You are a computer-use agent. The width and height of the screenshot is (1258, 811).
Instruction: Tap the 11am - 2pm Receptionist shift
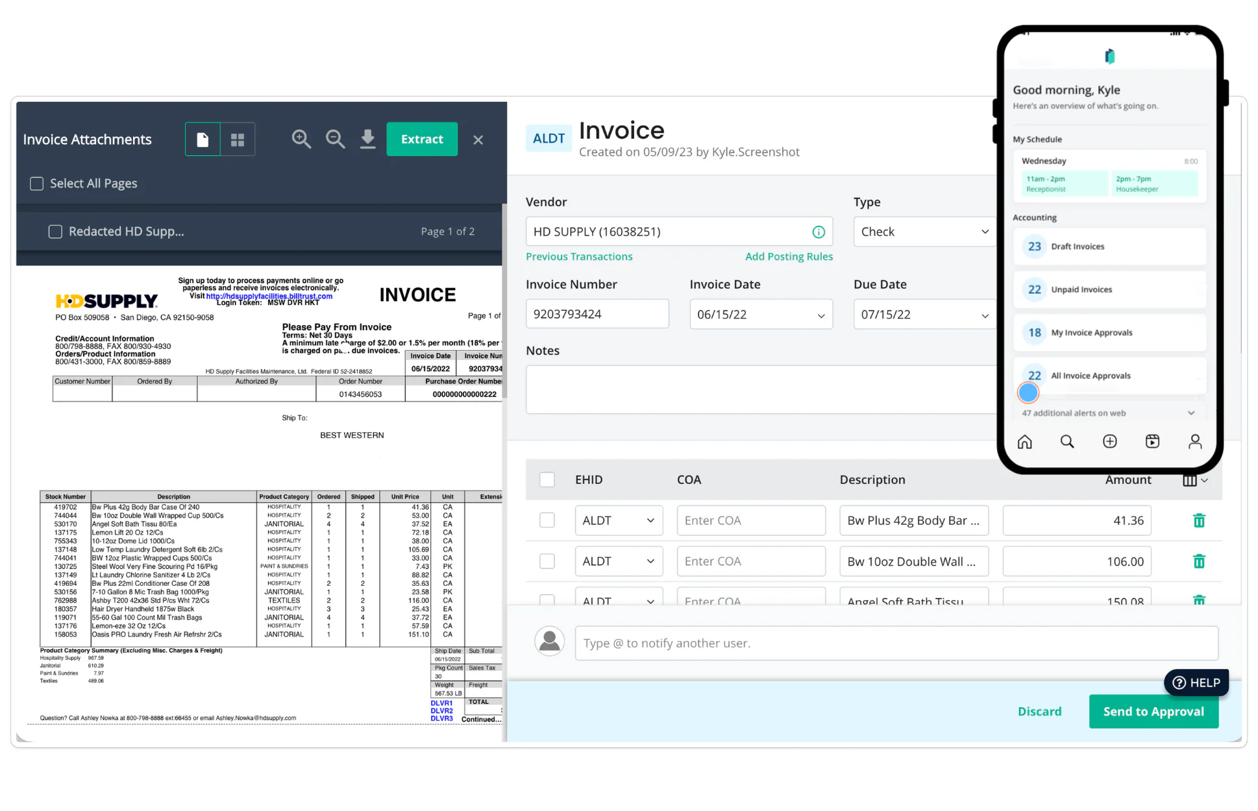tap(1065, 184)
